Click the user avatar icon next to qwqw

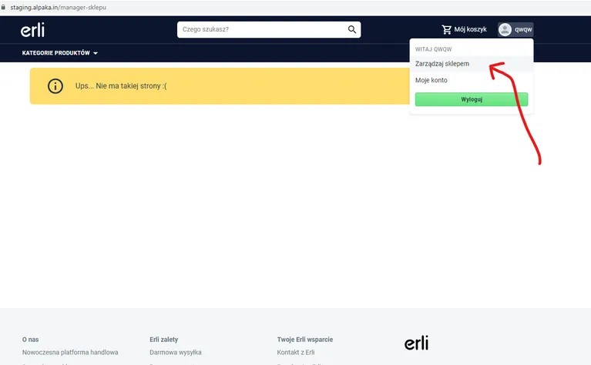[505, 29]
